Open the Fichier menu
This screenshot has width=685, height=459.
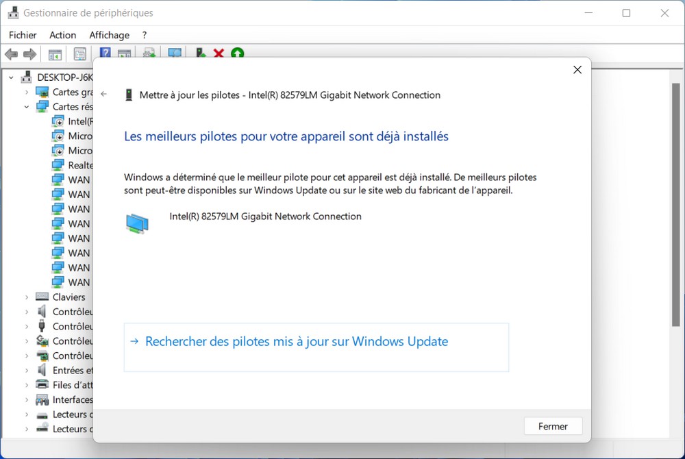click(x=23, y=35)
